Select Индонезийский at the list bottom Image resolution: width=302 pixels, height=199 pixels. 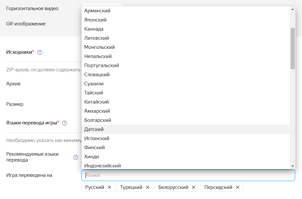click(x=103, y=165)
